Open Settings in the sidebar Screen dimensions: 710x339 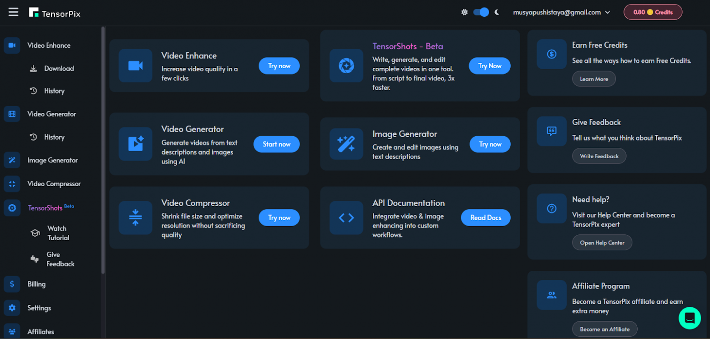[x=39, y=308]
